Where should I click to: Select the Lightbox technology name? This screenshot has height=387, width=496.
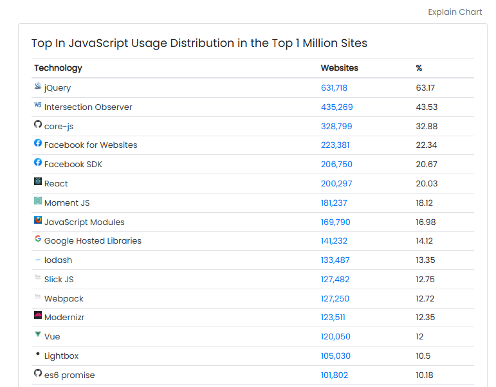(x=61, y=356)
